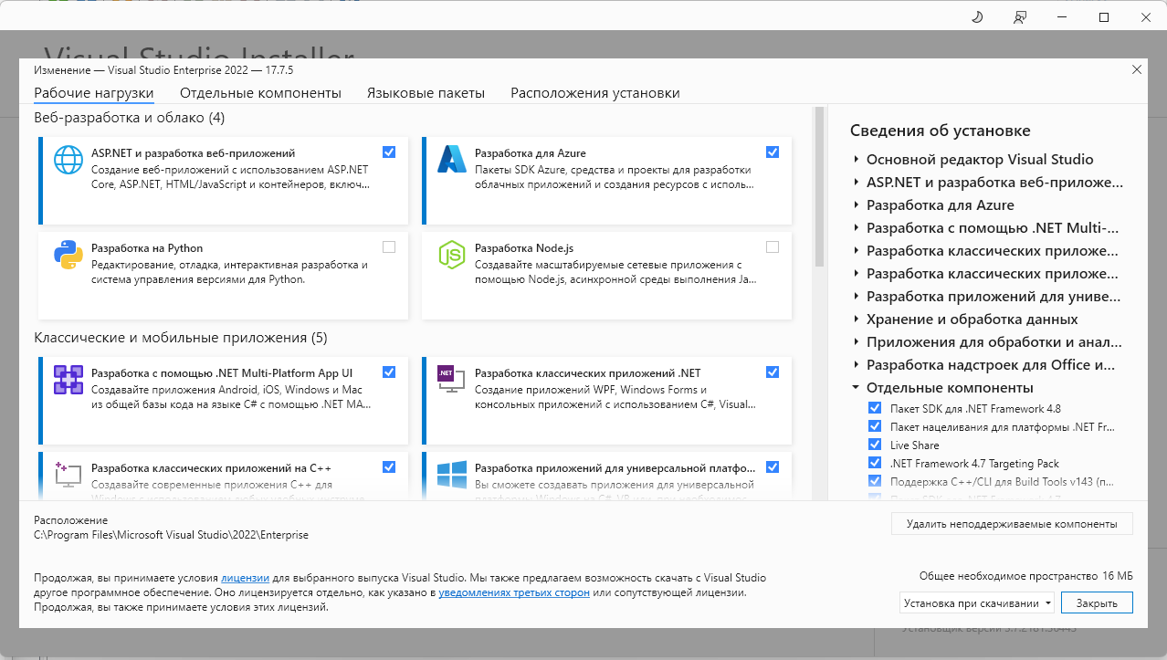
Task: Close the modification dialog with X
Action: tap(1137, 69)
